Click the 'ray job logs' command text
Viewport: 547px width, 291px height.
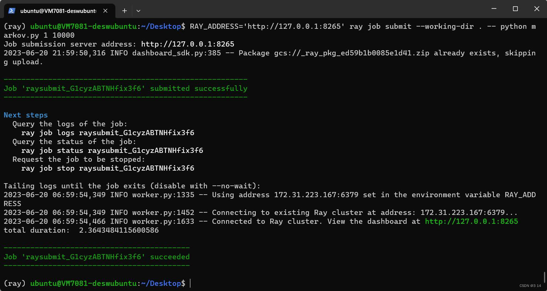[108, 133]
